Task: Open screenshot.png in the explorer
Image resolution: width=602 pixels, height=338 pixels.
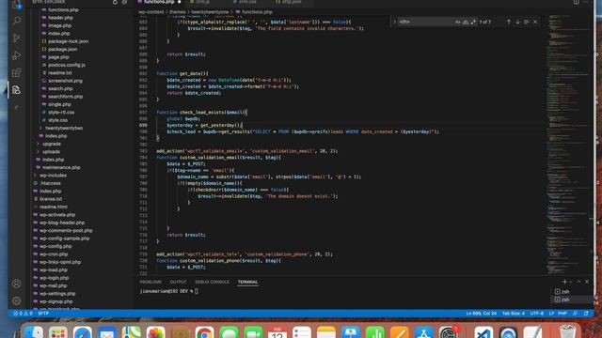Action: coord(65,81)
